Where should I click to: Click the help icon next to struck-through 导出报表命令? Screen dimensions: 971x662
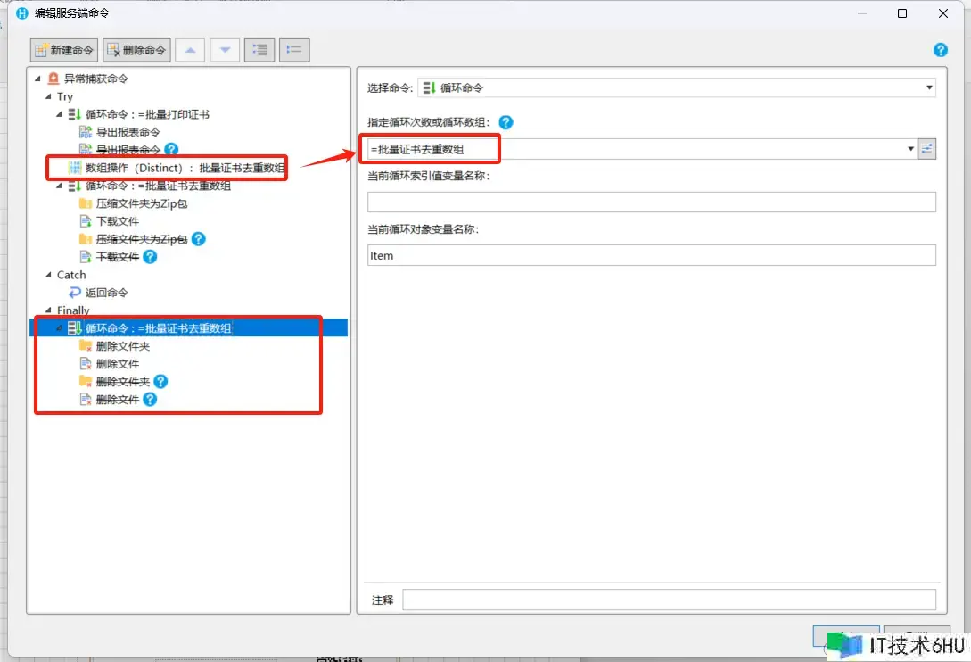[x=172, y=150]
